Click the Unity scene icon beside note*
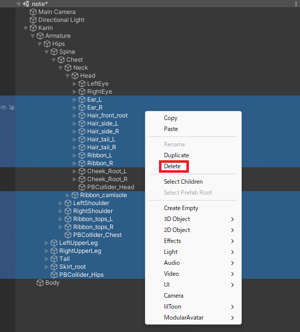This screenshot has height=332, width=300. [x=26, y=3]
